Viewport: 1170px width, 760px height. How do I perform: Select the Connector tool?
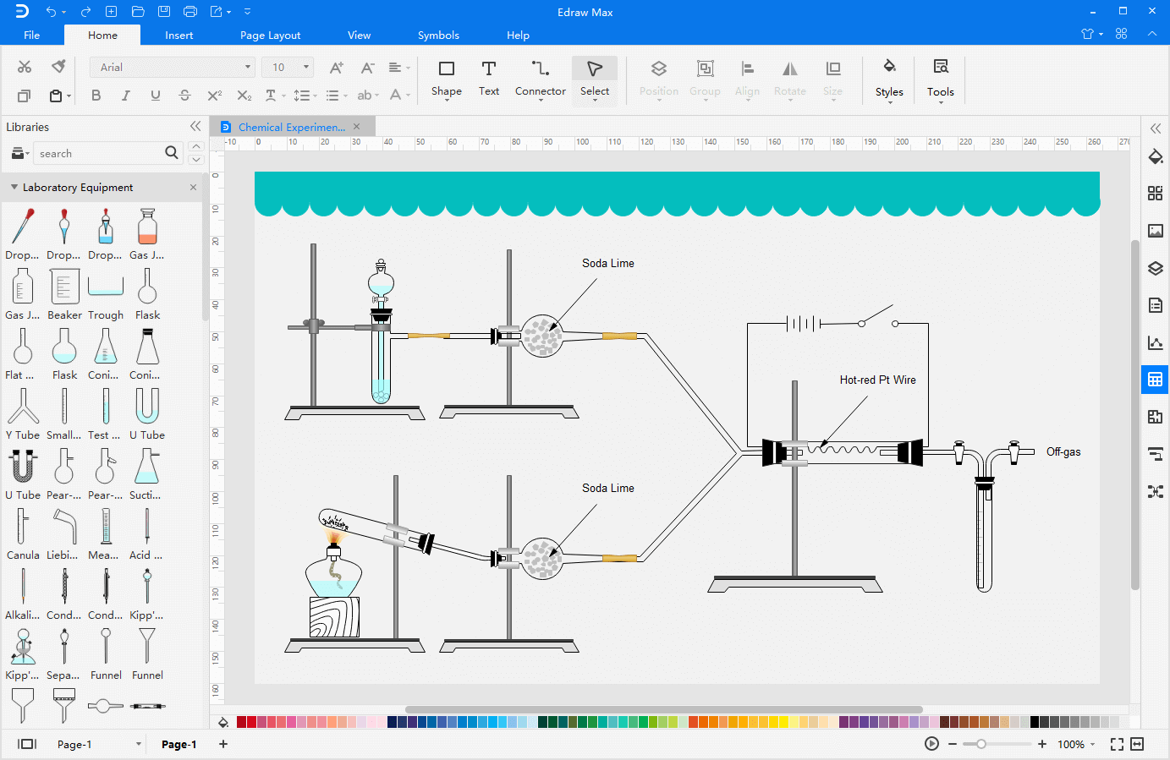click(x=540, y=80)
